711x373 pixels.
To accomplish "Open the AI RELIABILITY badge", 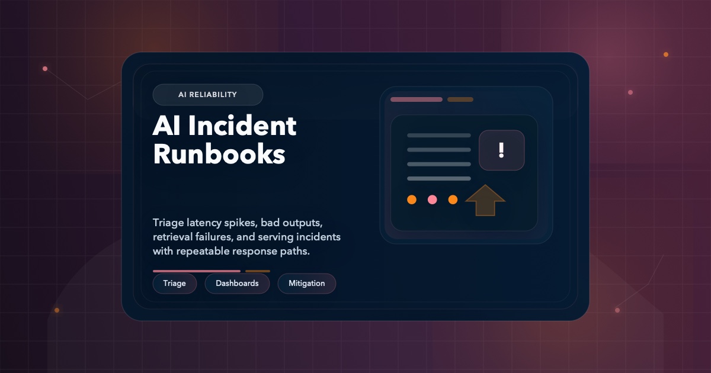I will [208, 94].
